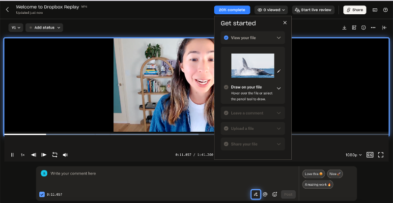Collapse the Draw on your file chevron

(279, 88)
